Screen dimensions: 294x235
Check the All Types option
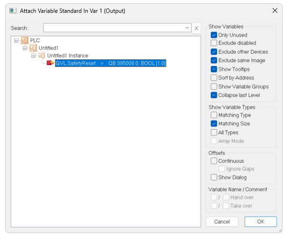214,132
